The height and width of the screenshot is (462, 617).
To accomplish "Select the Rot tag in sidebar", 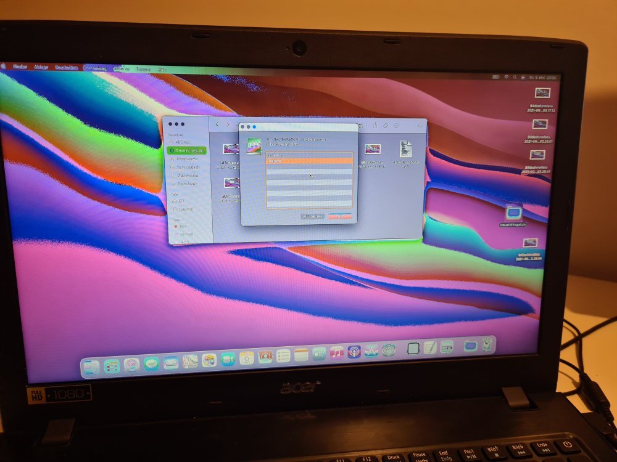I will (x=180, y=226).
